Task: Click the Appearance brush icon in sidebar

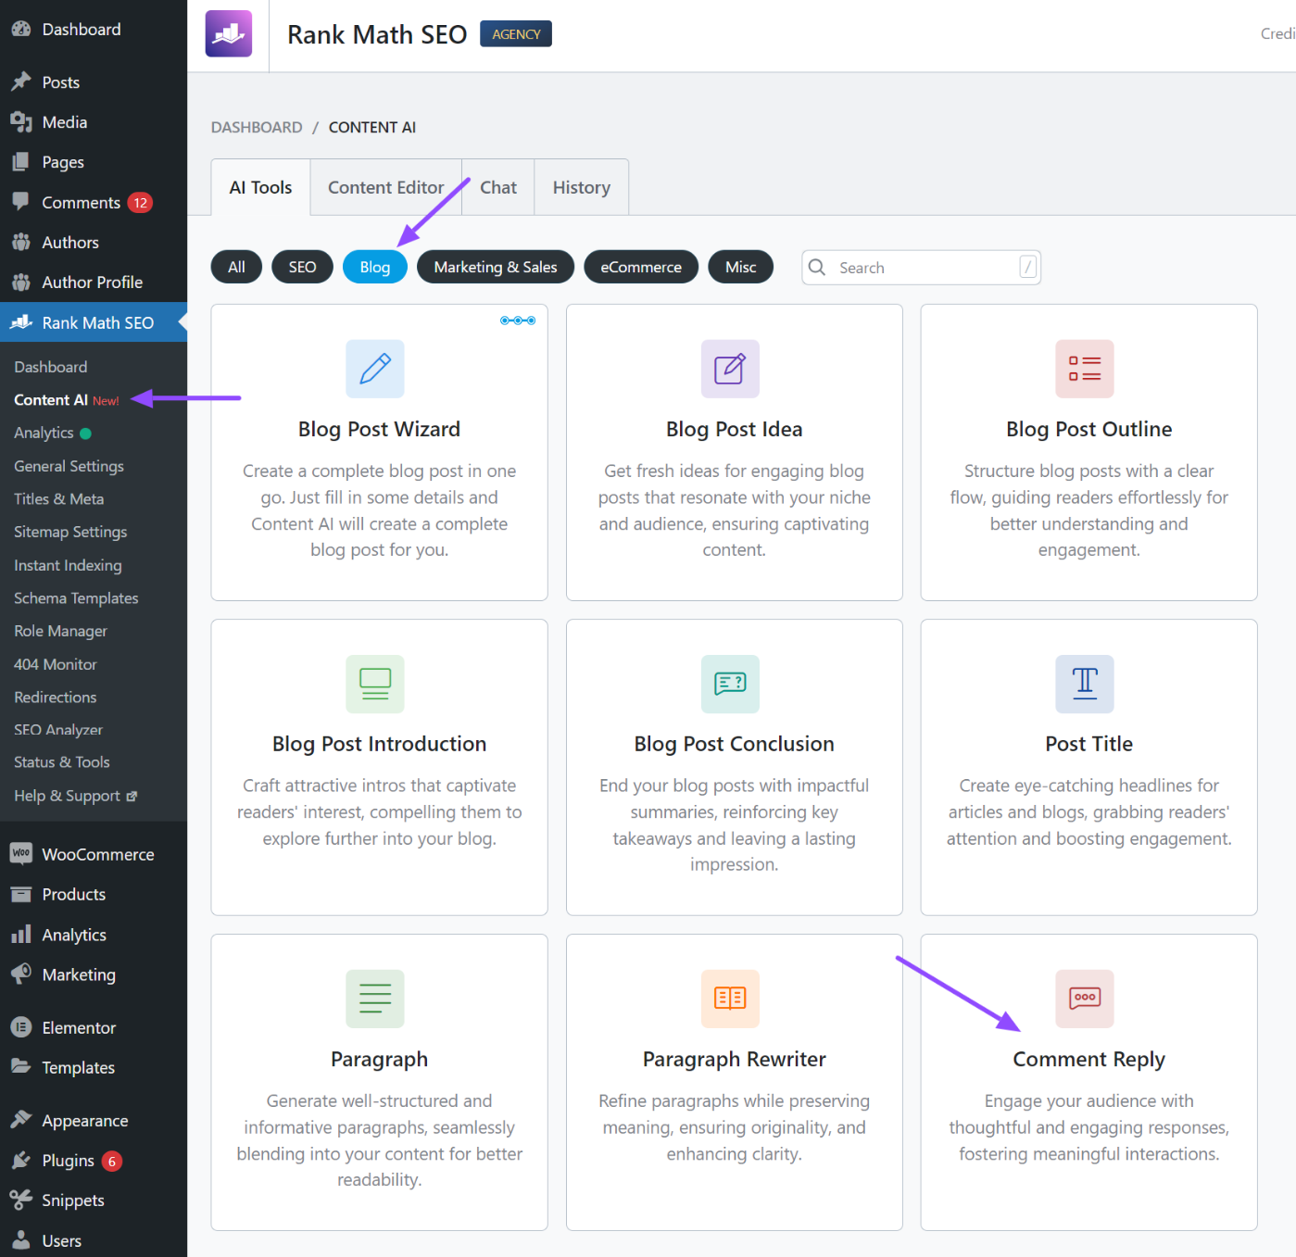Action: click(x=20, y=1120)
